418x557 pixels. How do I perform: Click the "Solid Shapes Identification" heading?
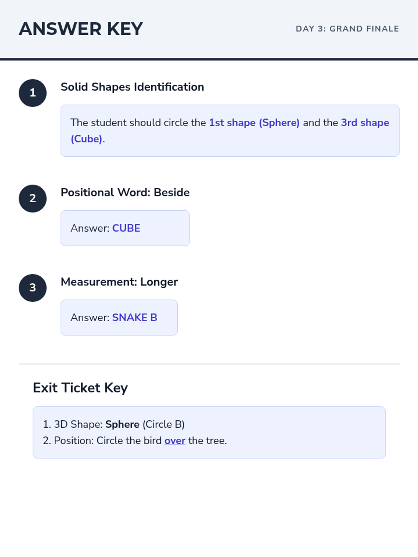(x=132, y=87)
